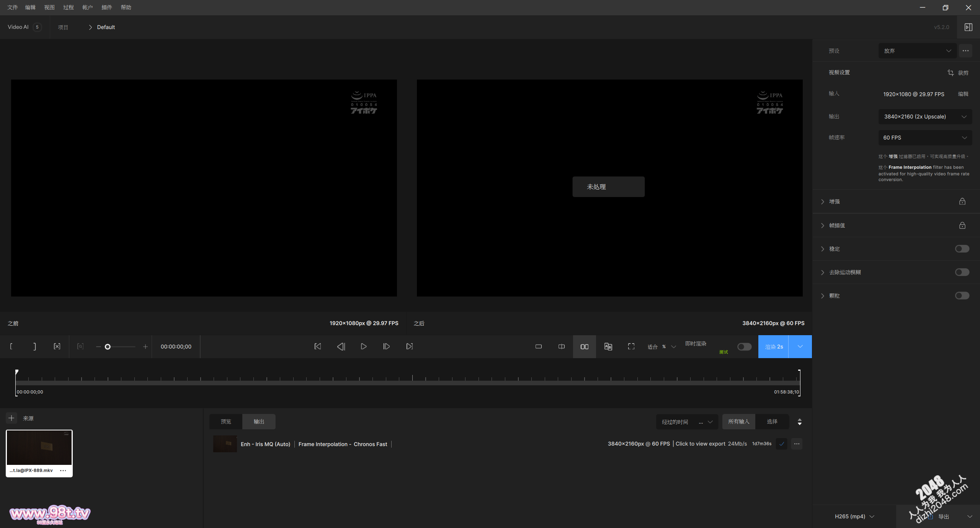Open the 60 FPS frame rate dropdown
This screenshot has height=528, width=980.
(x=925, y=138)
